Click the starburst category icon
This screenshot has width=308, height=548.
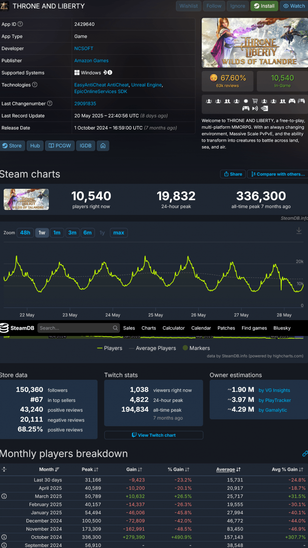pos(246,101)
